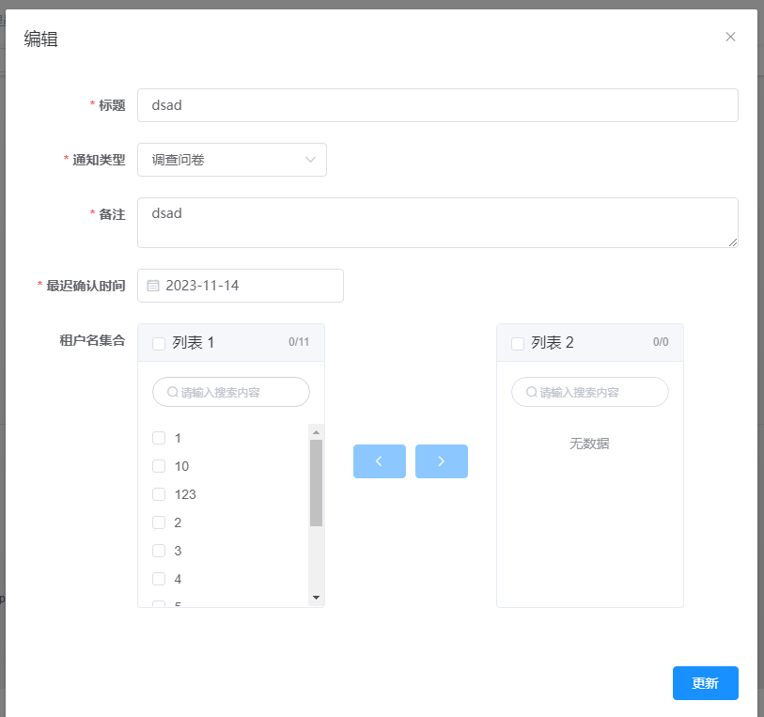Screen dimensions: 764x717
Task: Expand dropdown via 调查问卷 chevron arrow
Action: [311, 160]
